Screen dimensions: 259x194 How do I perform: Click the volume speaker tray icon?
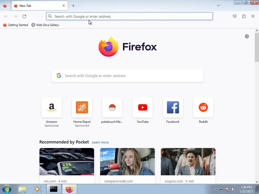[233, 189]
